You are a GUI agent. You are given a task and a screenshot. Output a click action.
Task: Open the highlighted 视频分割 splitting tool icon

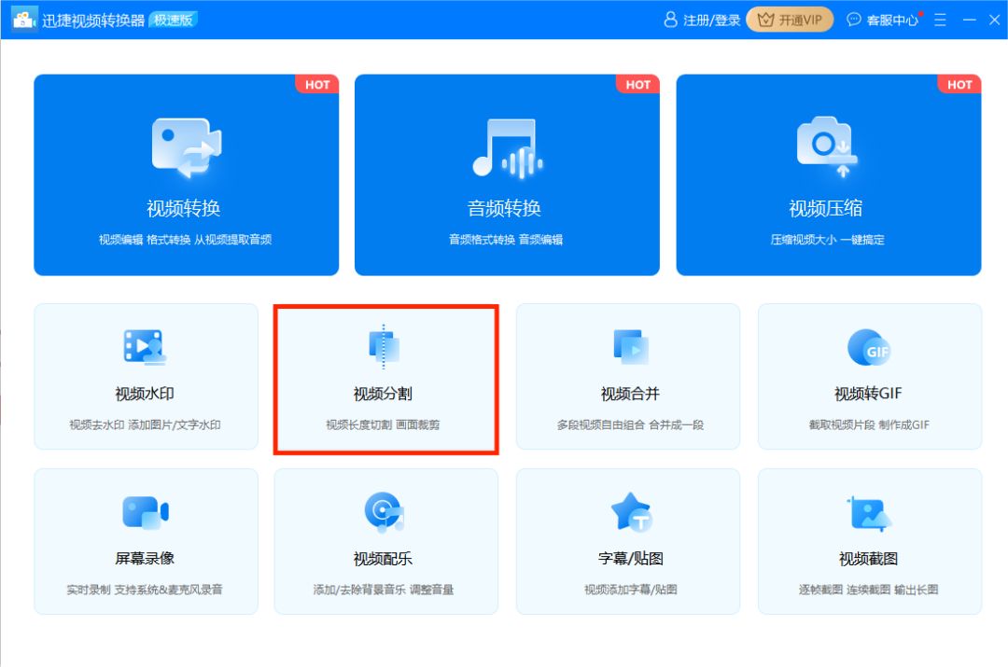click(x=385, y=346)
